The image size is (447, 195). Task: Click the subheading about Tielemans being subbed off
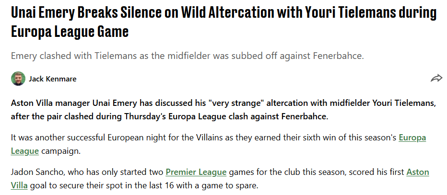pos(188,56)
